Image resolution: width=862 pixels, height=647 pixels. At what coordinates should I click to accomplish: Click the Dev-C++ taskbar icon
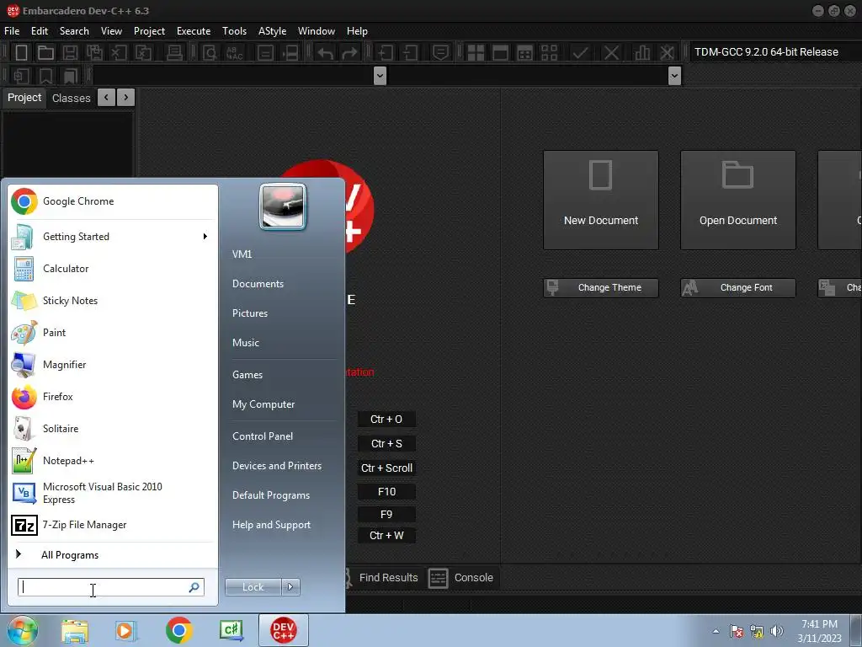(x=283, y=630)
